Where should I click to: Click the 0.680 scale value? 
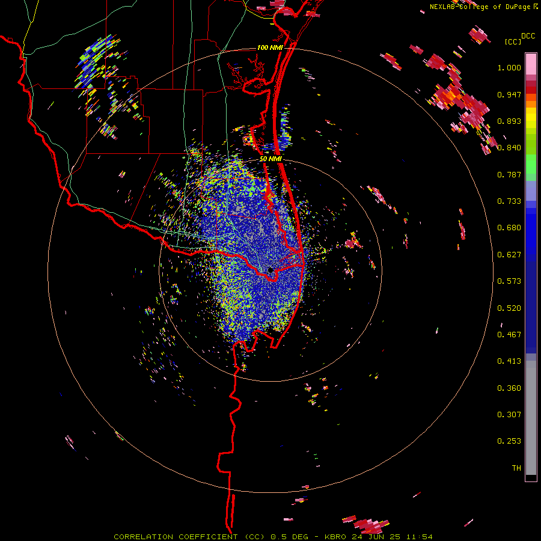(x=509, y=228)
